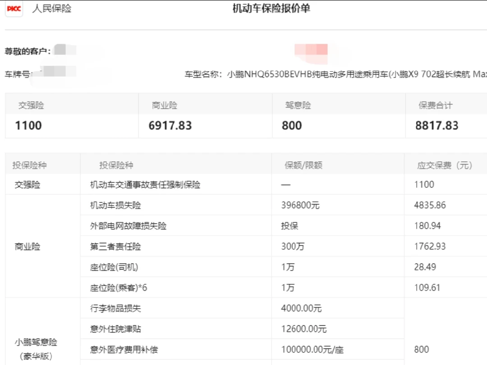Select the 1万 limit for 座位险(司机)

pyautogui.click(x=288, y=267)
